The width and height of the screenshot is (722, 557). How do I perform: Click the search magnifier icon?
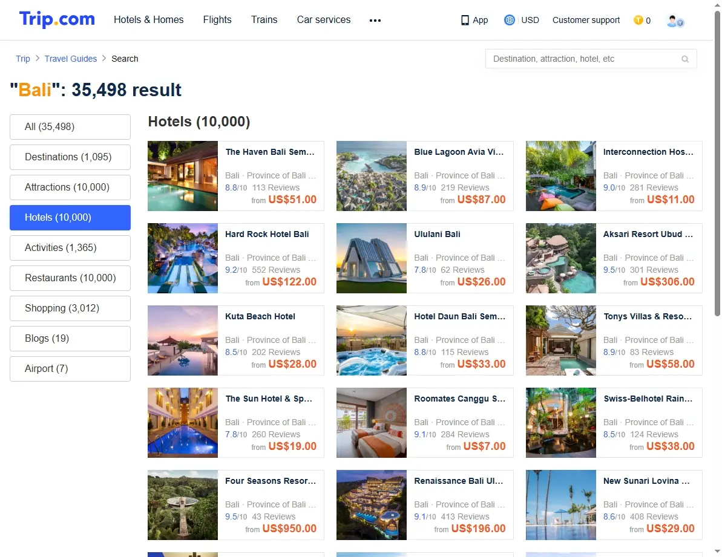pos(685,59)
